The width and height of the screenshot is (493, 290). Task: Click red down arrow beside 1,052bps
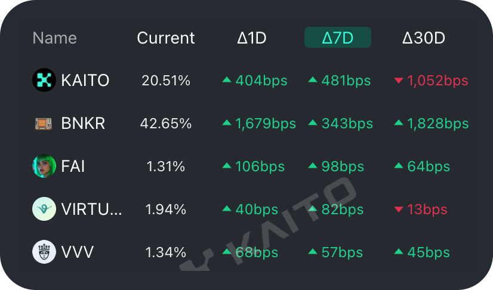pyautogui.click(x=399, y=81)
